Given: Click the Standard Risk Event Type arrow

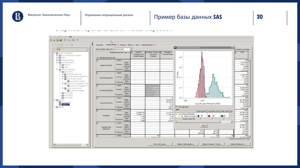Looking at the screenshot, I should click(x=129, y=52).
